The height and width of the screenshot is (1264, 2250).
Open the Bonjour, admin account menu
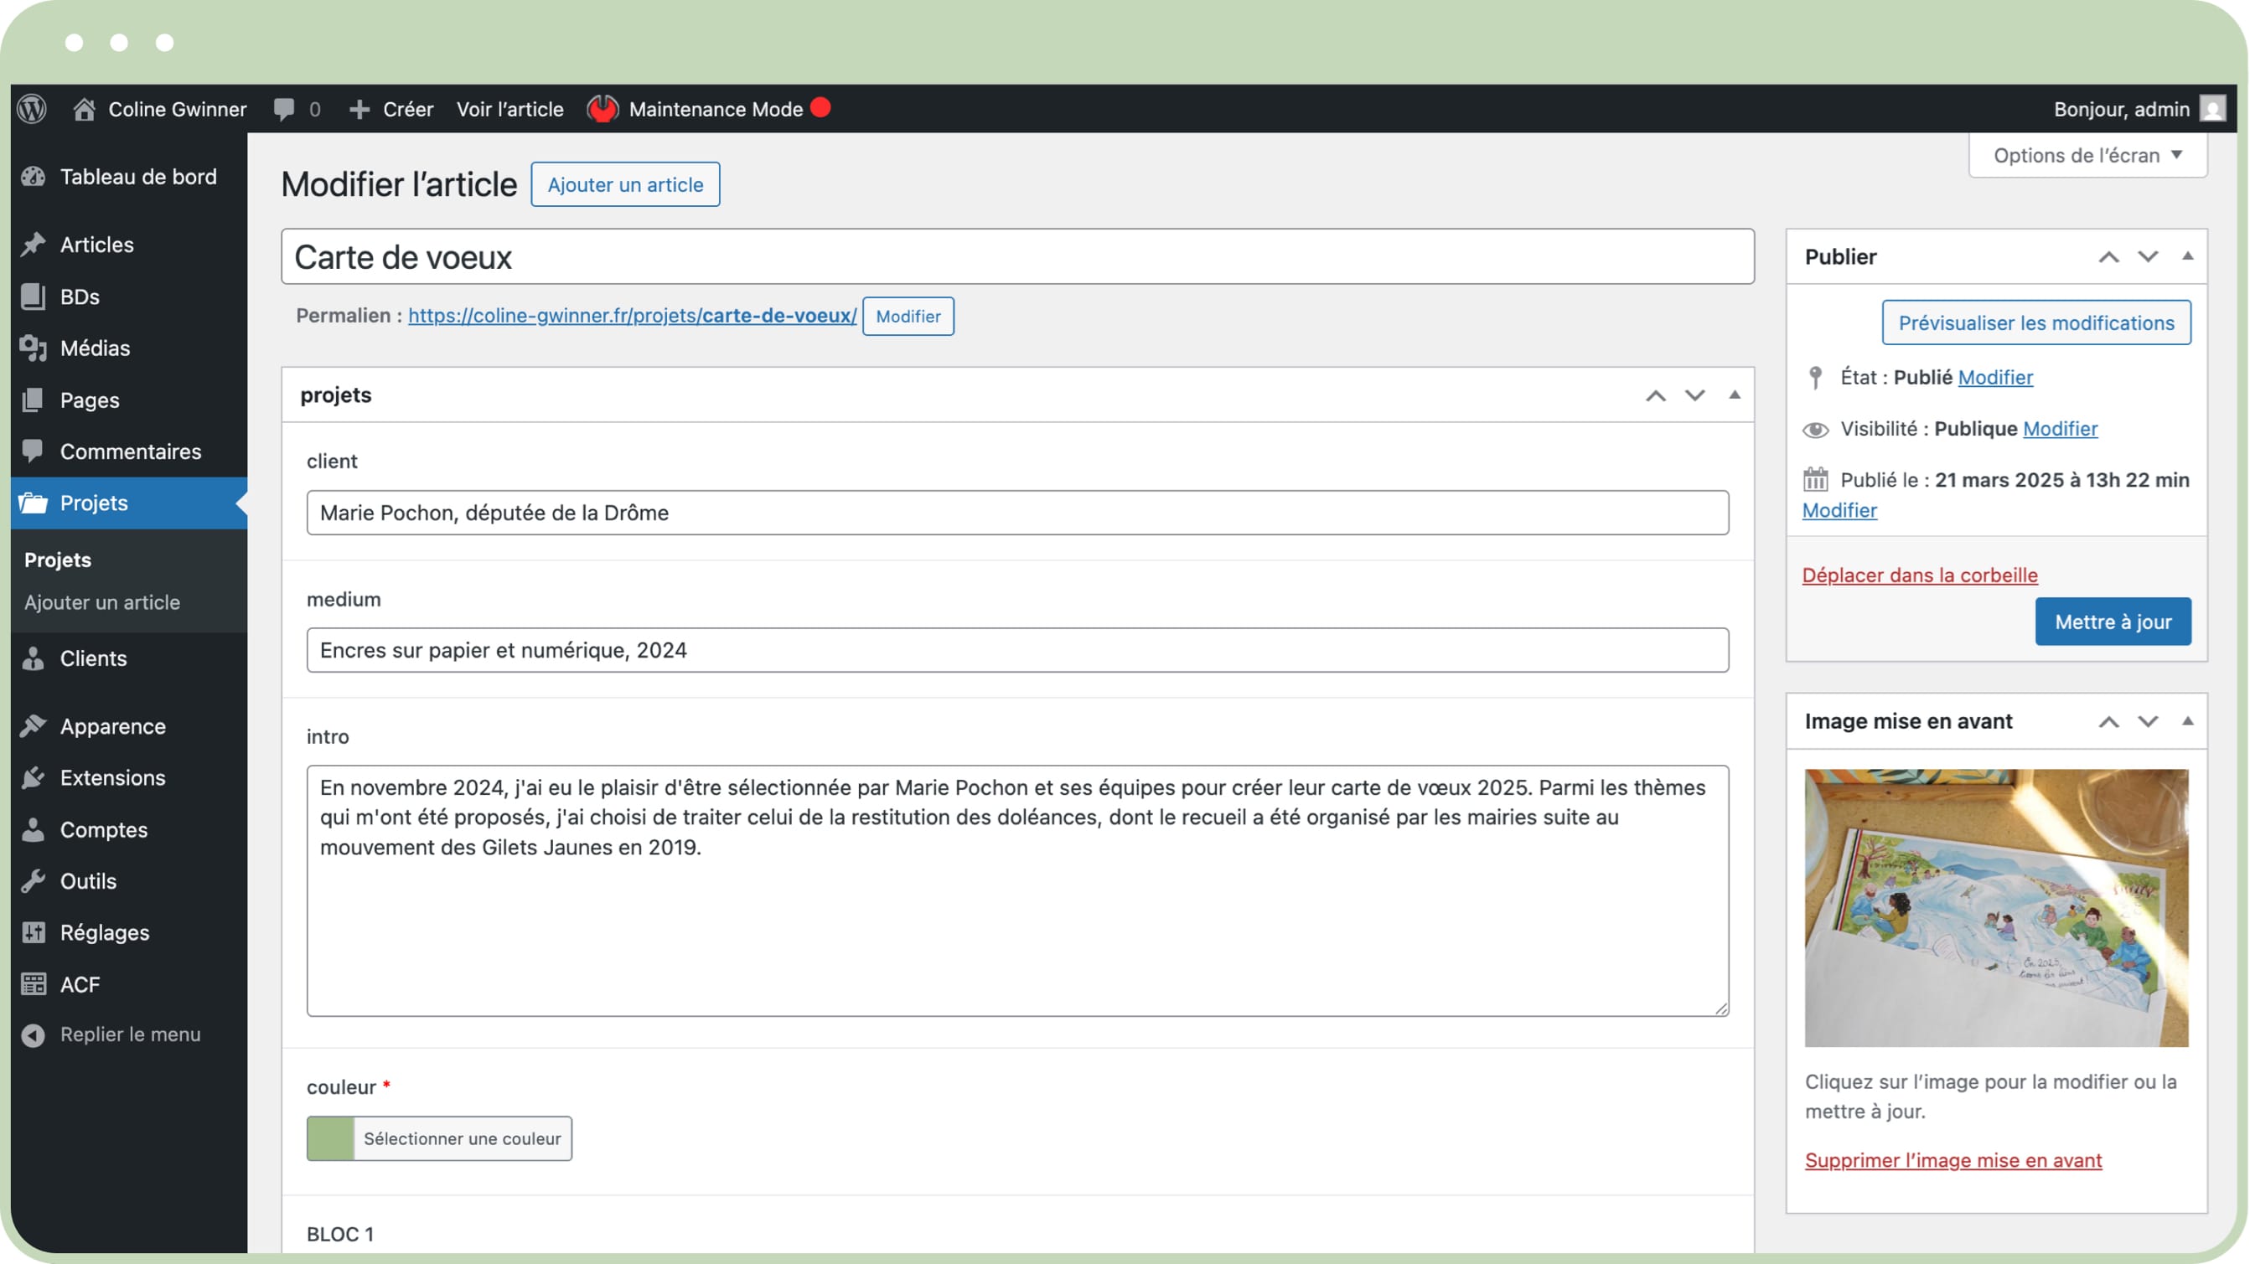point(2122,109)
